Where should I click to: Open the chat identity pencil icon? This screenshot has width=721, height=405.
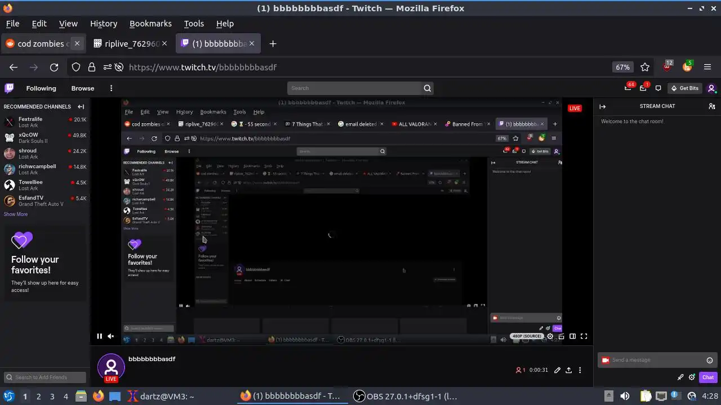680,377
